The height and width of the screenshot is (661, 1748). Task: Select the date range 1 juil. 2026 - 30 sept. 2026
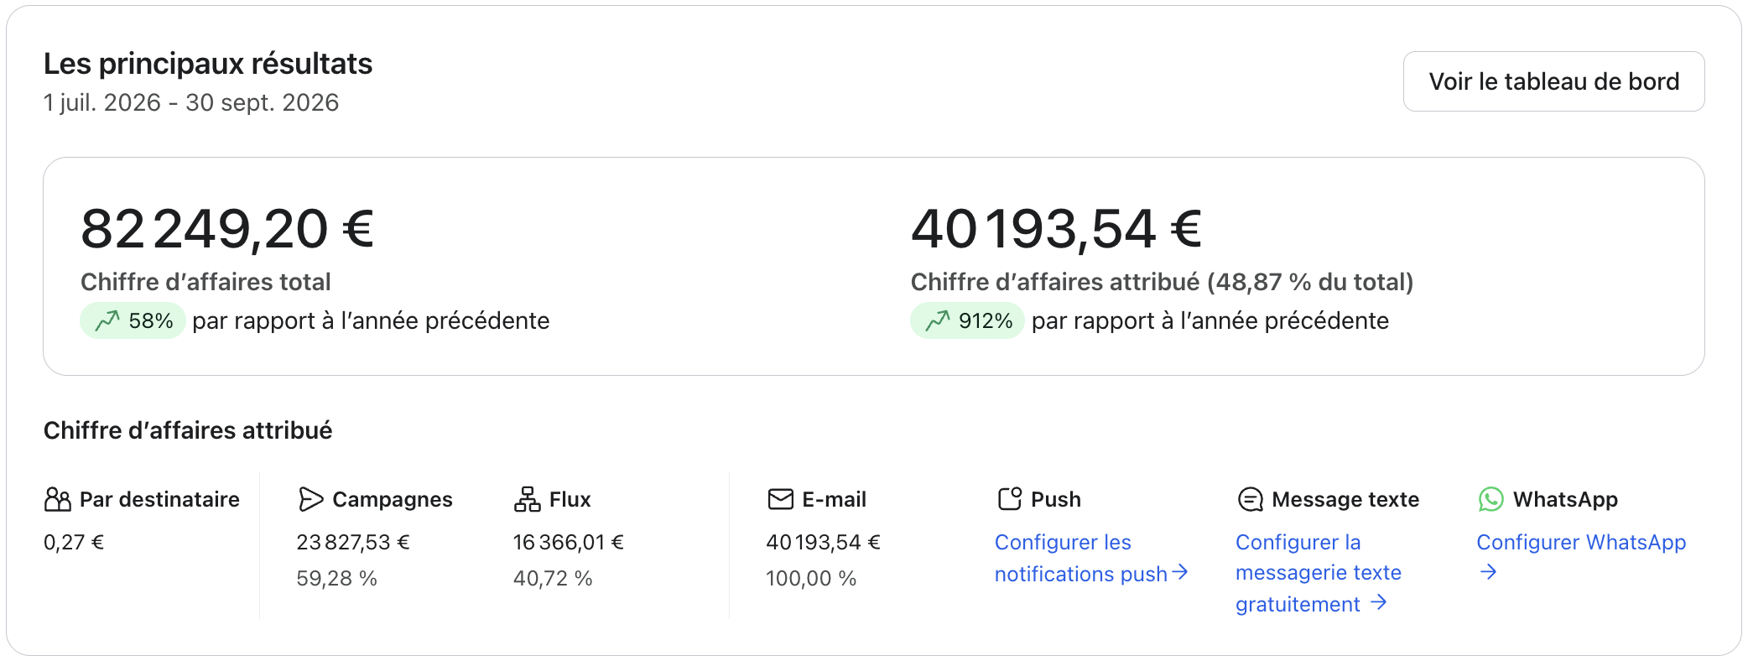click(x=191, y=102)
